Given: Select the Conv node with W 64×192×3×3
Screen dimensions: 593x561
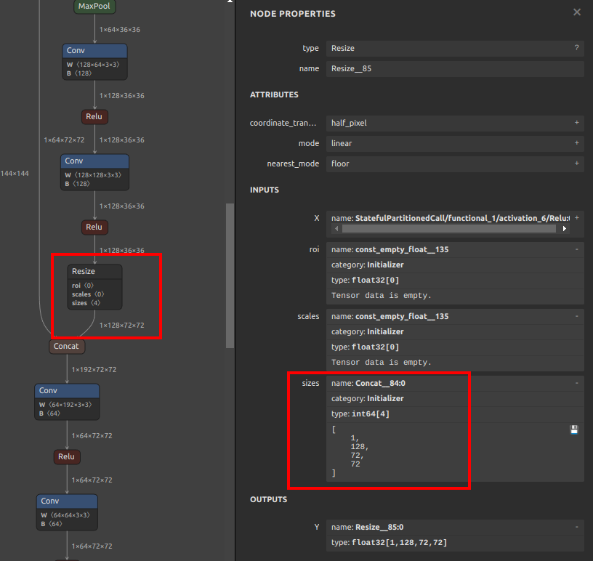Looking at the screenshot, I should pos(67,402).
